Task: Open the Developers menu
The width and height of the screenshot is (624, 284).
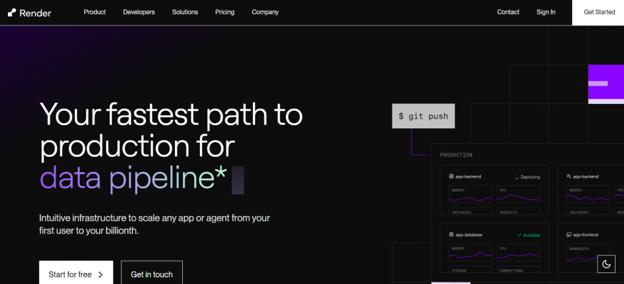Action: coord(139,12)
